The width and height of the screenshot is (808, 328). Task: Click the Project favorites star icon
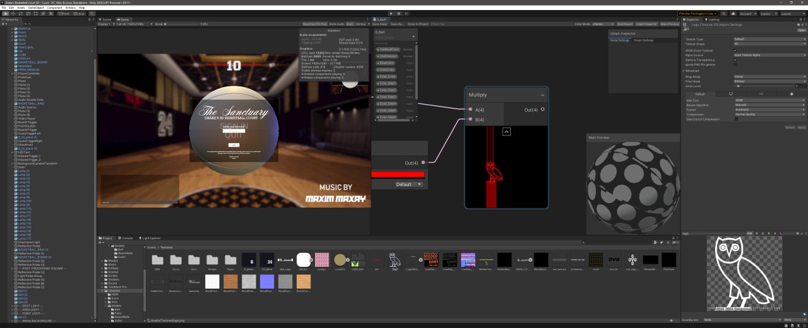pyautogui.click(x=668, y=242)
